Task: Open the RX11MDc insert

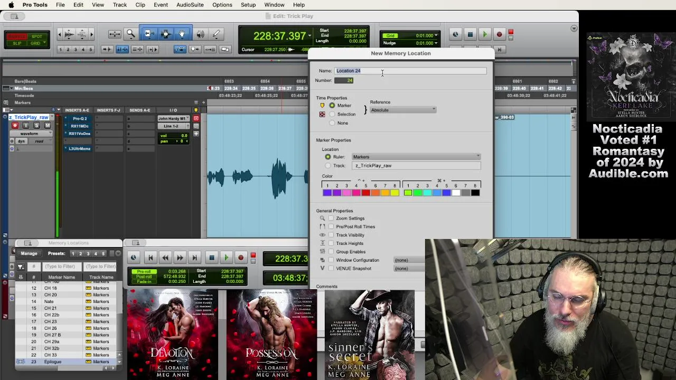Action: 80,126
